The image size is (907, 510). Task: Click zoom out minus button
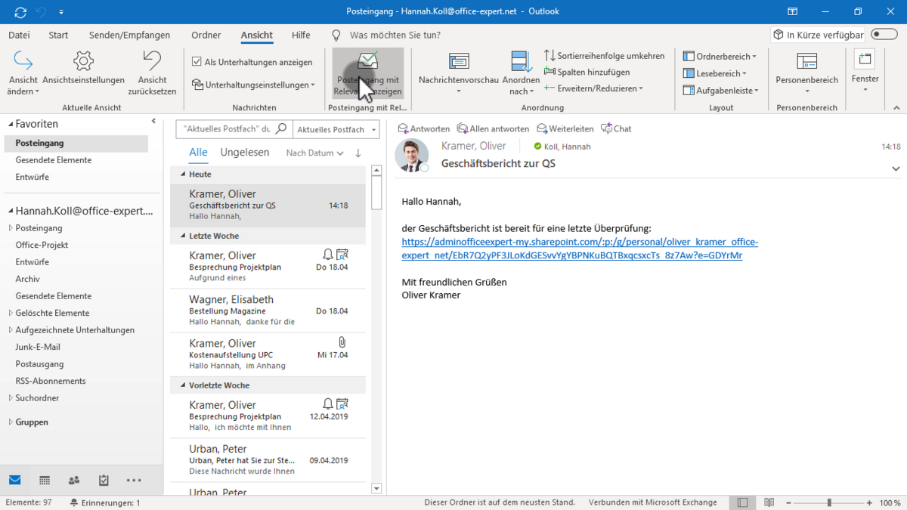[788, 502]
